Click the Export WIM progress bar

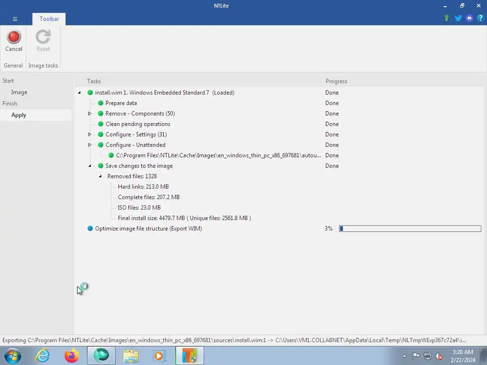tap(410, 229)
